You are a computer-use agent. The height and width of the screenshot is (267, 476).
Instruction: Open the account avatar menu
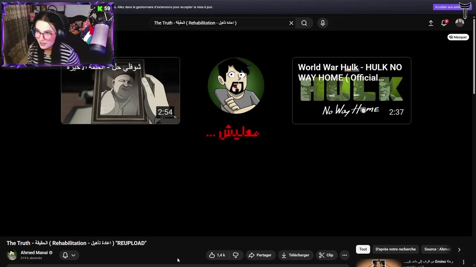click(460, 23)
